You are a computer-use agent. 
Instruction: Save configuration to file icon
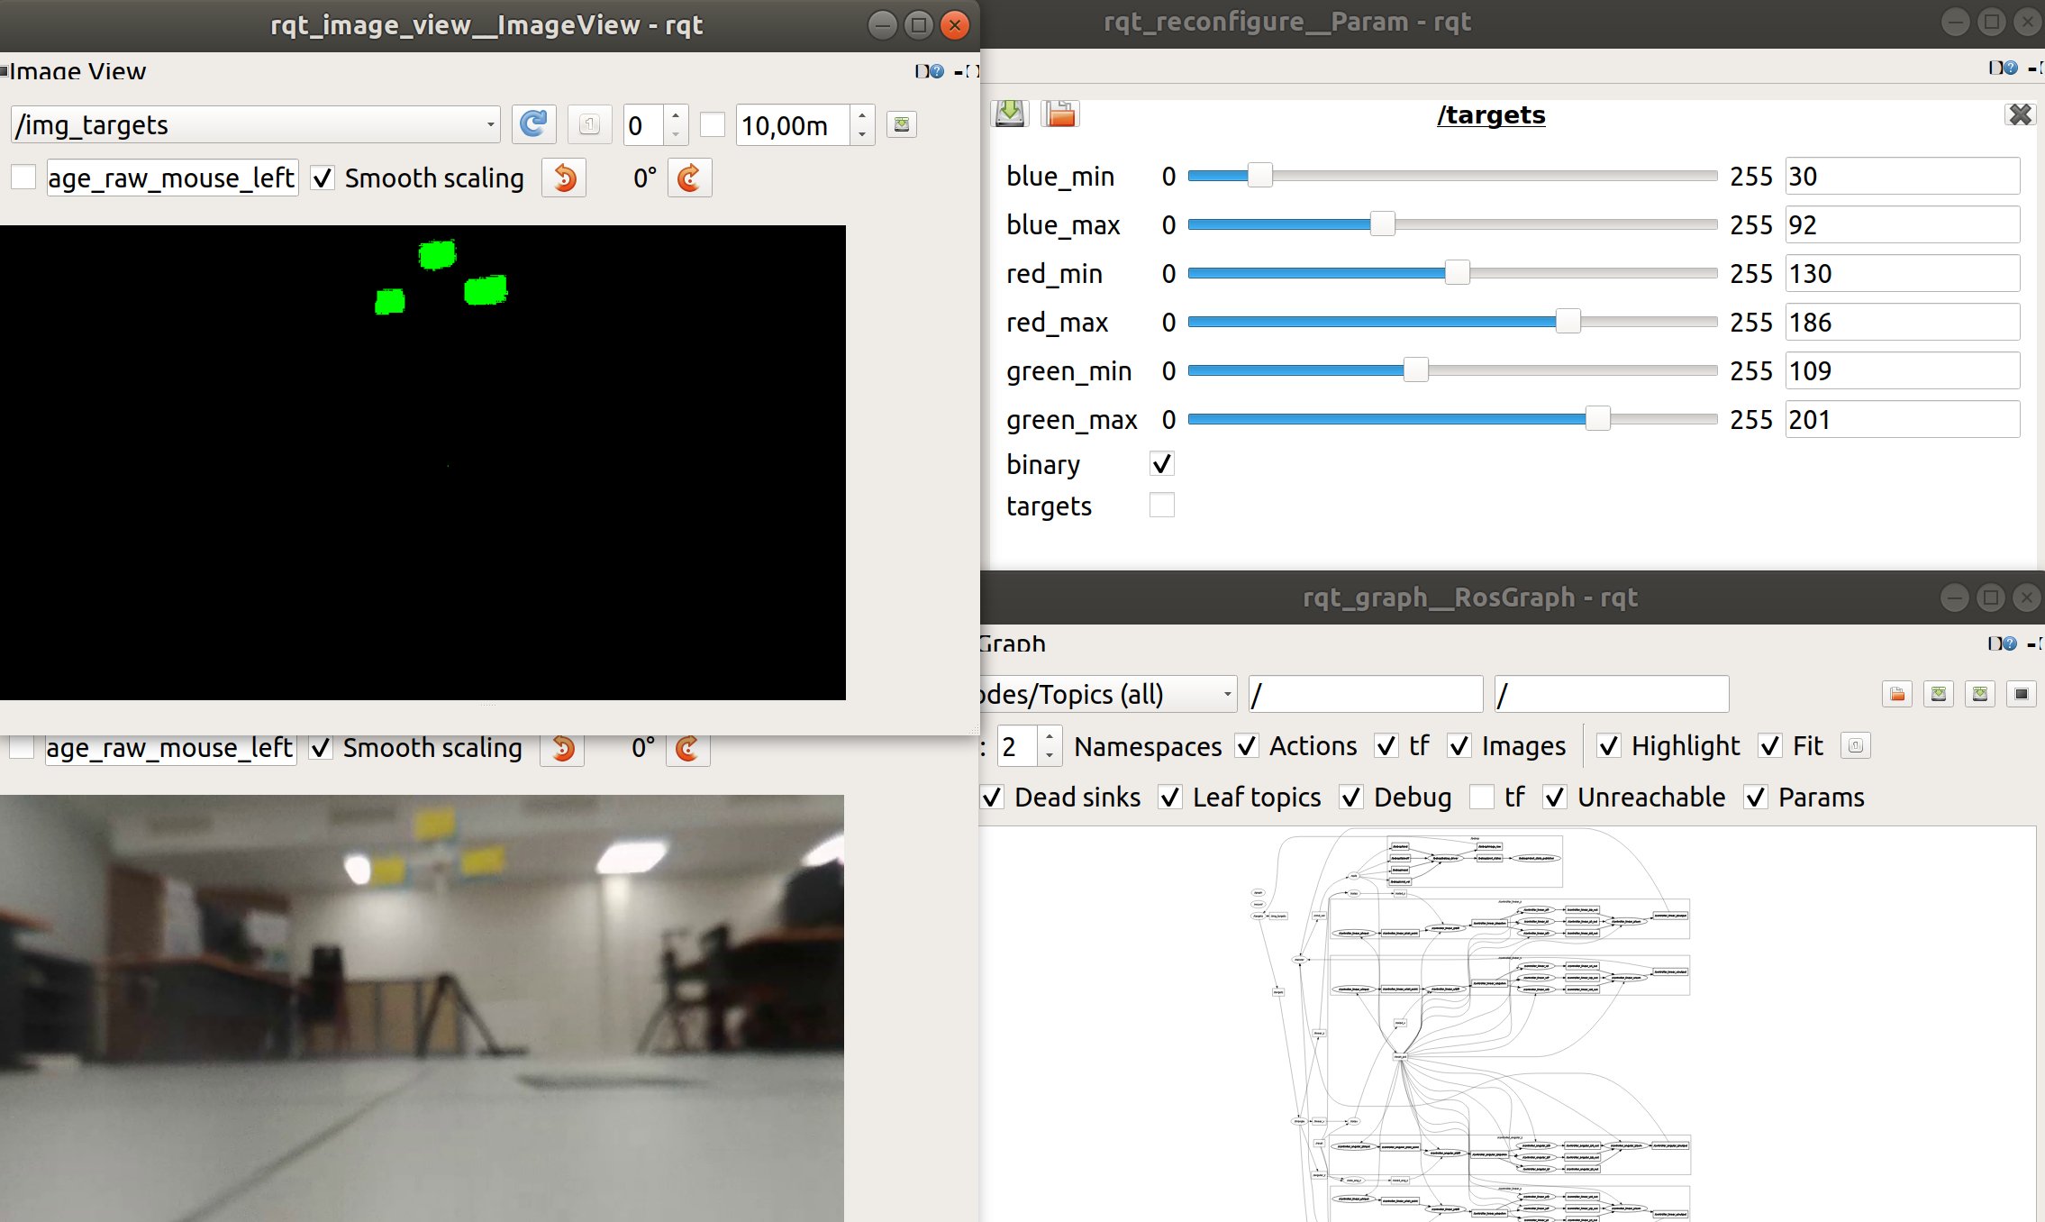(x=1010, y=114)
